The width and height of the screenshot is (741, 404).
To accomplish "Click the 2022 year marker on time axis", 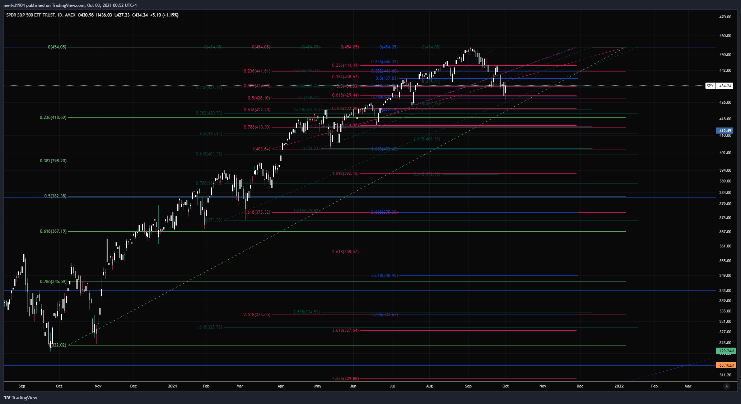I will (x=619, y=386).
